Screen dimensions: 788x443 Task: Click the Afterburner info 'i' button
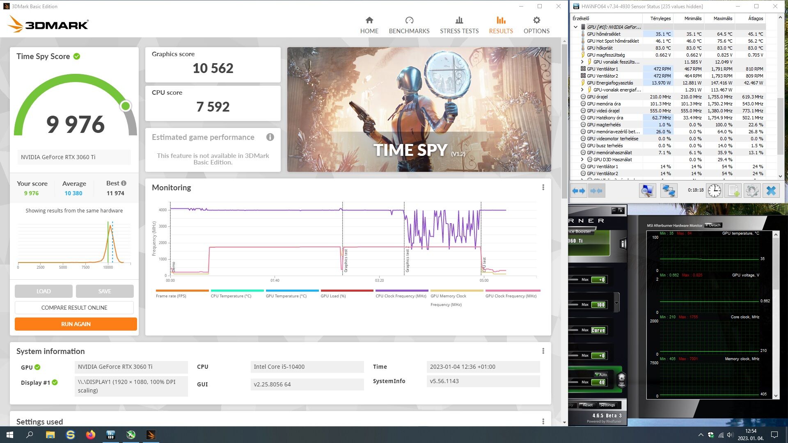click(x=623, y=244)
